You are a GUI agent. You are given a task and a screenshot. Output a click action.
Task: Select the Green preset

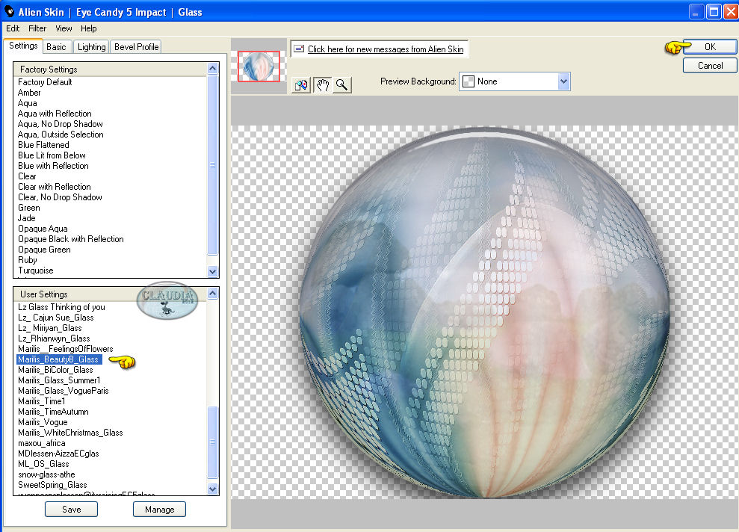(29, 208)
